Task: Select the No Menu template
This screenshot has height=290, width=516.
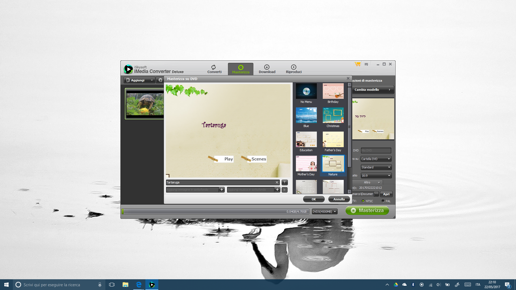Action: 306,93
